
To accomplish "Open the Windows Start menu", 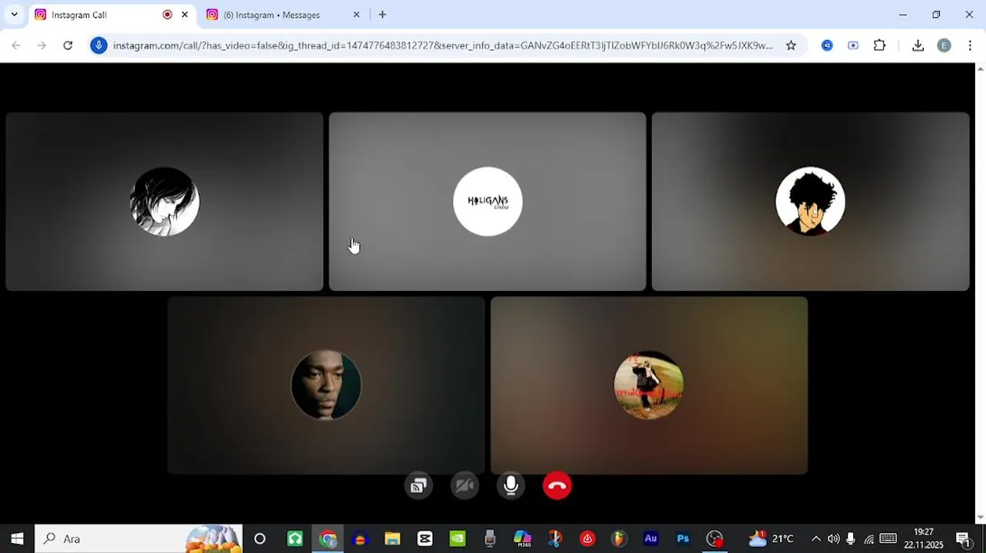I will tap(17, 538).
